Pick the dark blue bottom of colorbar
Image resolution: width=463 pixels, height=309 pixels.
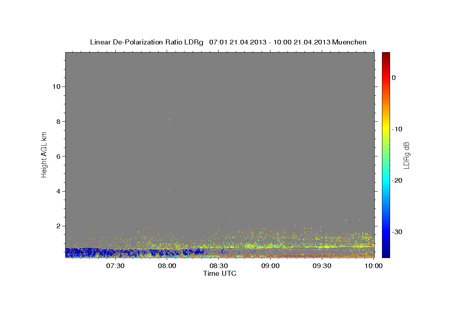pyautogui.click(x=386, y=253)
